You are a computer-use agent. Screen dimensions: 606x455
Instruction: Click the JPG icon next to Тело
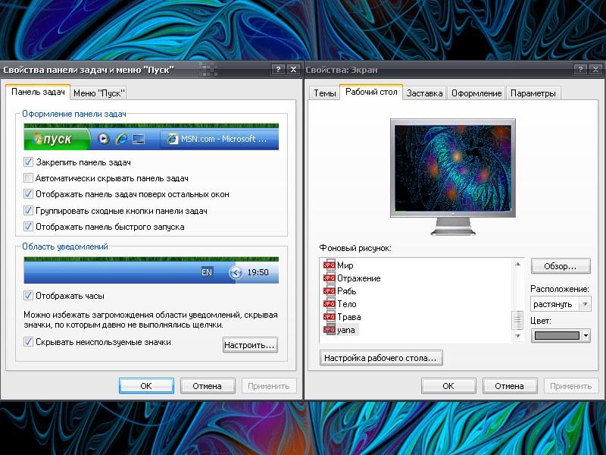(329, 304)
